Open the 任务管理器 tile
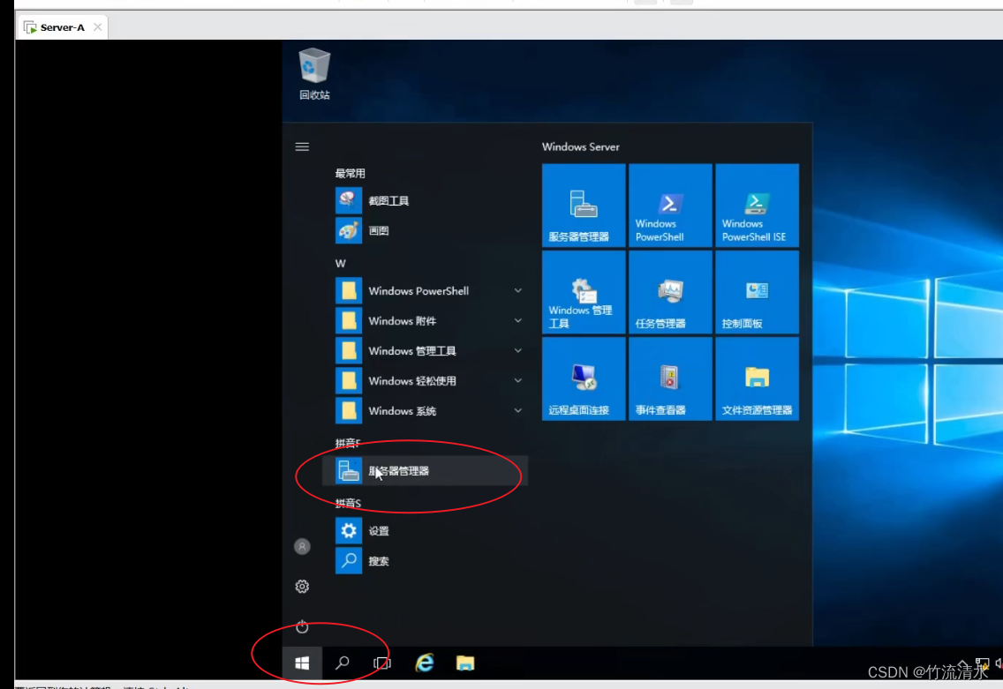 [670, 292]
